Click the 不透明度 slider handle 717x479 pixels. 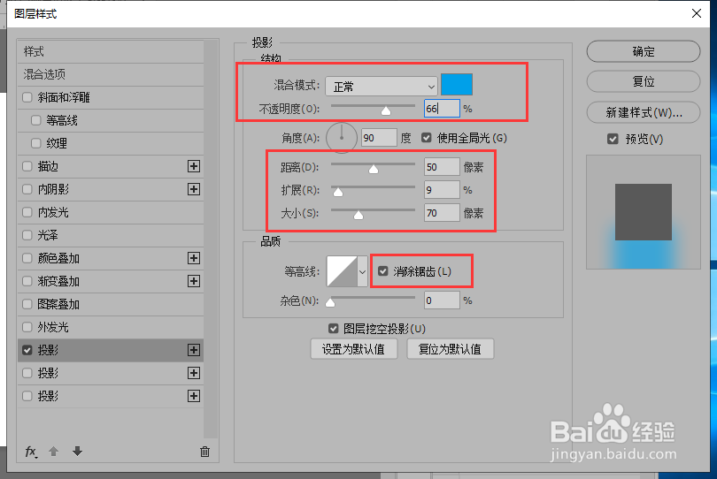pyautogui.click(x=386, y=110)
